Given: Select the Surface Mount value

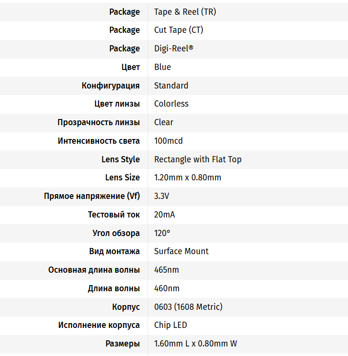Looking at the screenshot, I should click(181, 251).
